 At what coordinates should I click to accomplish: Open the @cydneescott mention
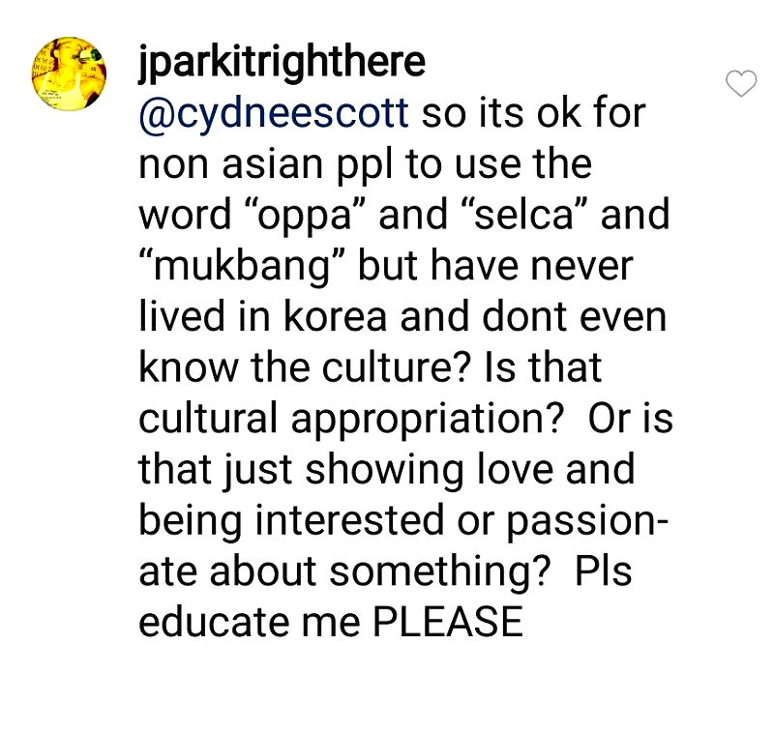tap(274, 114)
